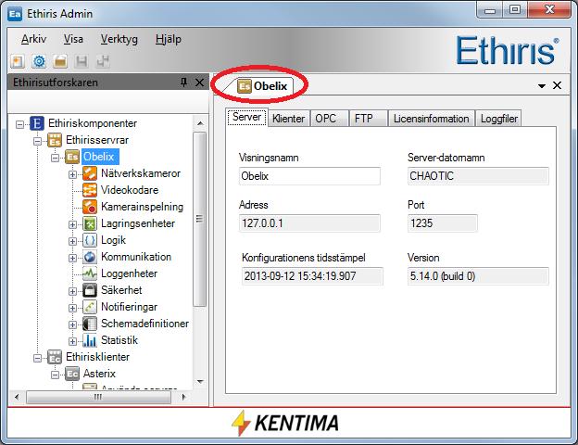This screenshot has width=578, height=445.
Task: Switch to the Klienter tab
Action: 288,119
